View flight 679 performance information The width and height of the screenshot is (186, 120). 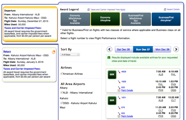coord(123,107)
